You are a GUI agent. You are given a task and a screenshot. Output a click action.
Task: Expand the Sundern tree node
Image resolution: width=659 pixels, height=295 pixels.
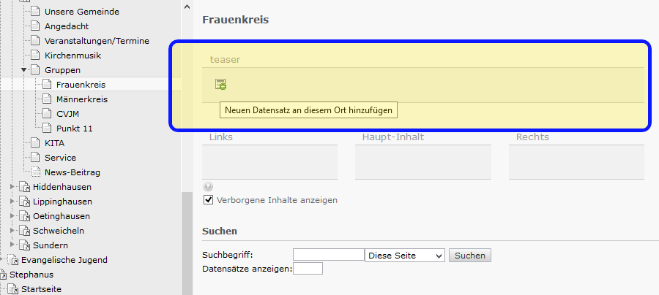(x=12, y=245)
